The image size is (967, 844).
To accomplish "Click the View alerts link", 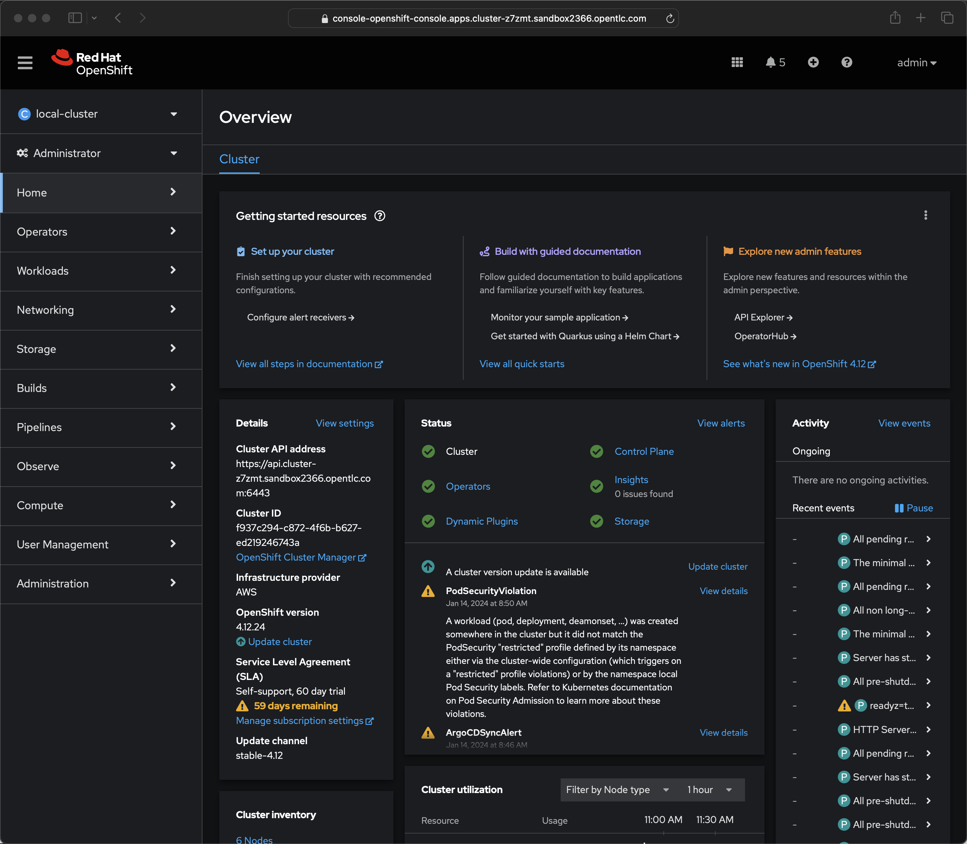I will click(721, 423).
